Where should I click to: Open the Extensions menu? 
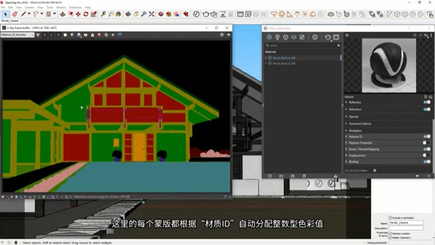tap(75, 7)
